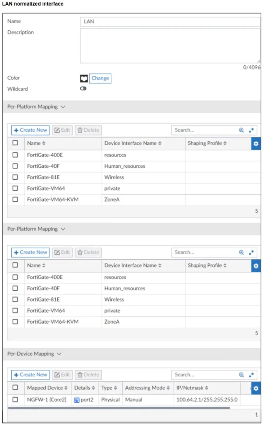Click the port2 interface icon in Details column
Screen dimensions: 264x427
(x=77, y=400)
